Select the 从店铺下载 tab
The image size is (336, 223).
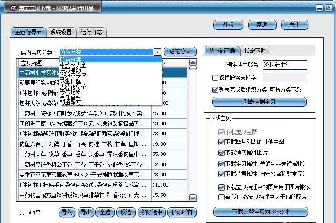[x=222, y=51]
